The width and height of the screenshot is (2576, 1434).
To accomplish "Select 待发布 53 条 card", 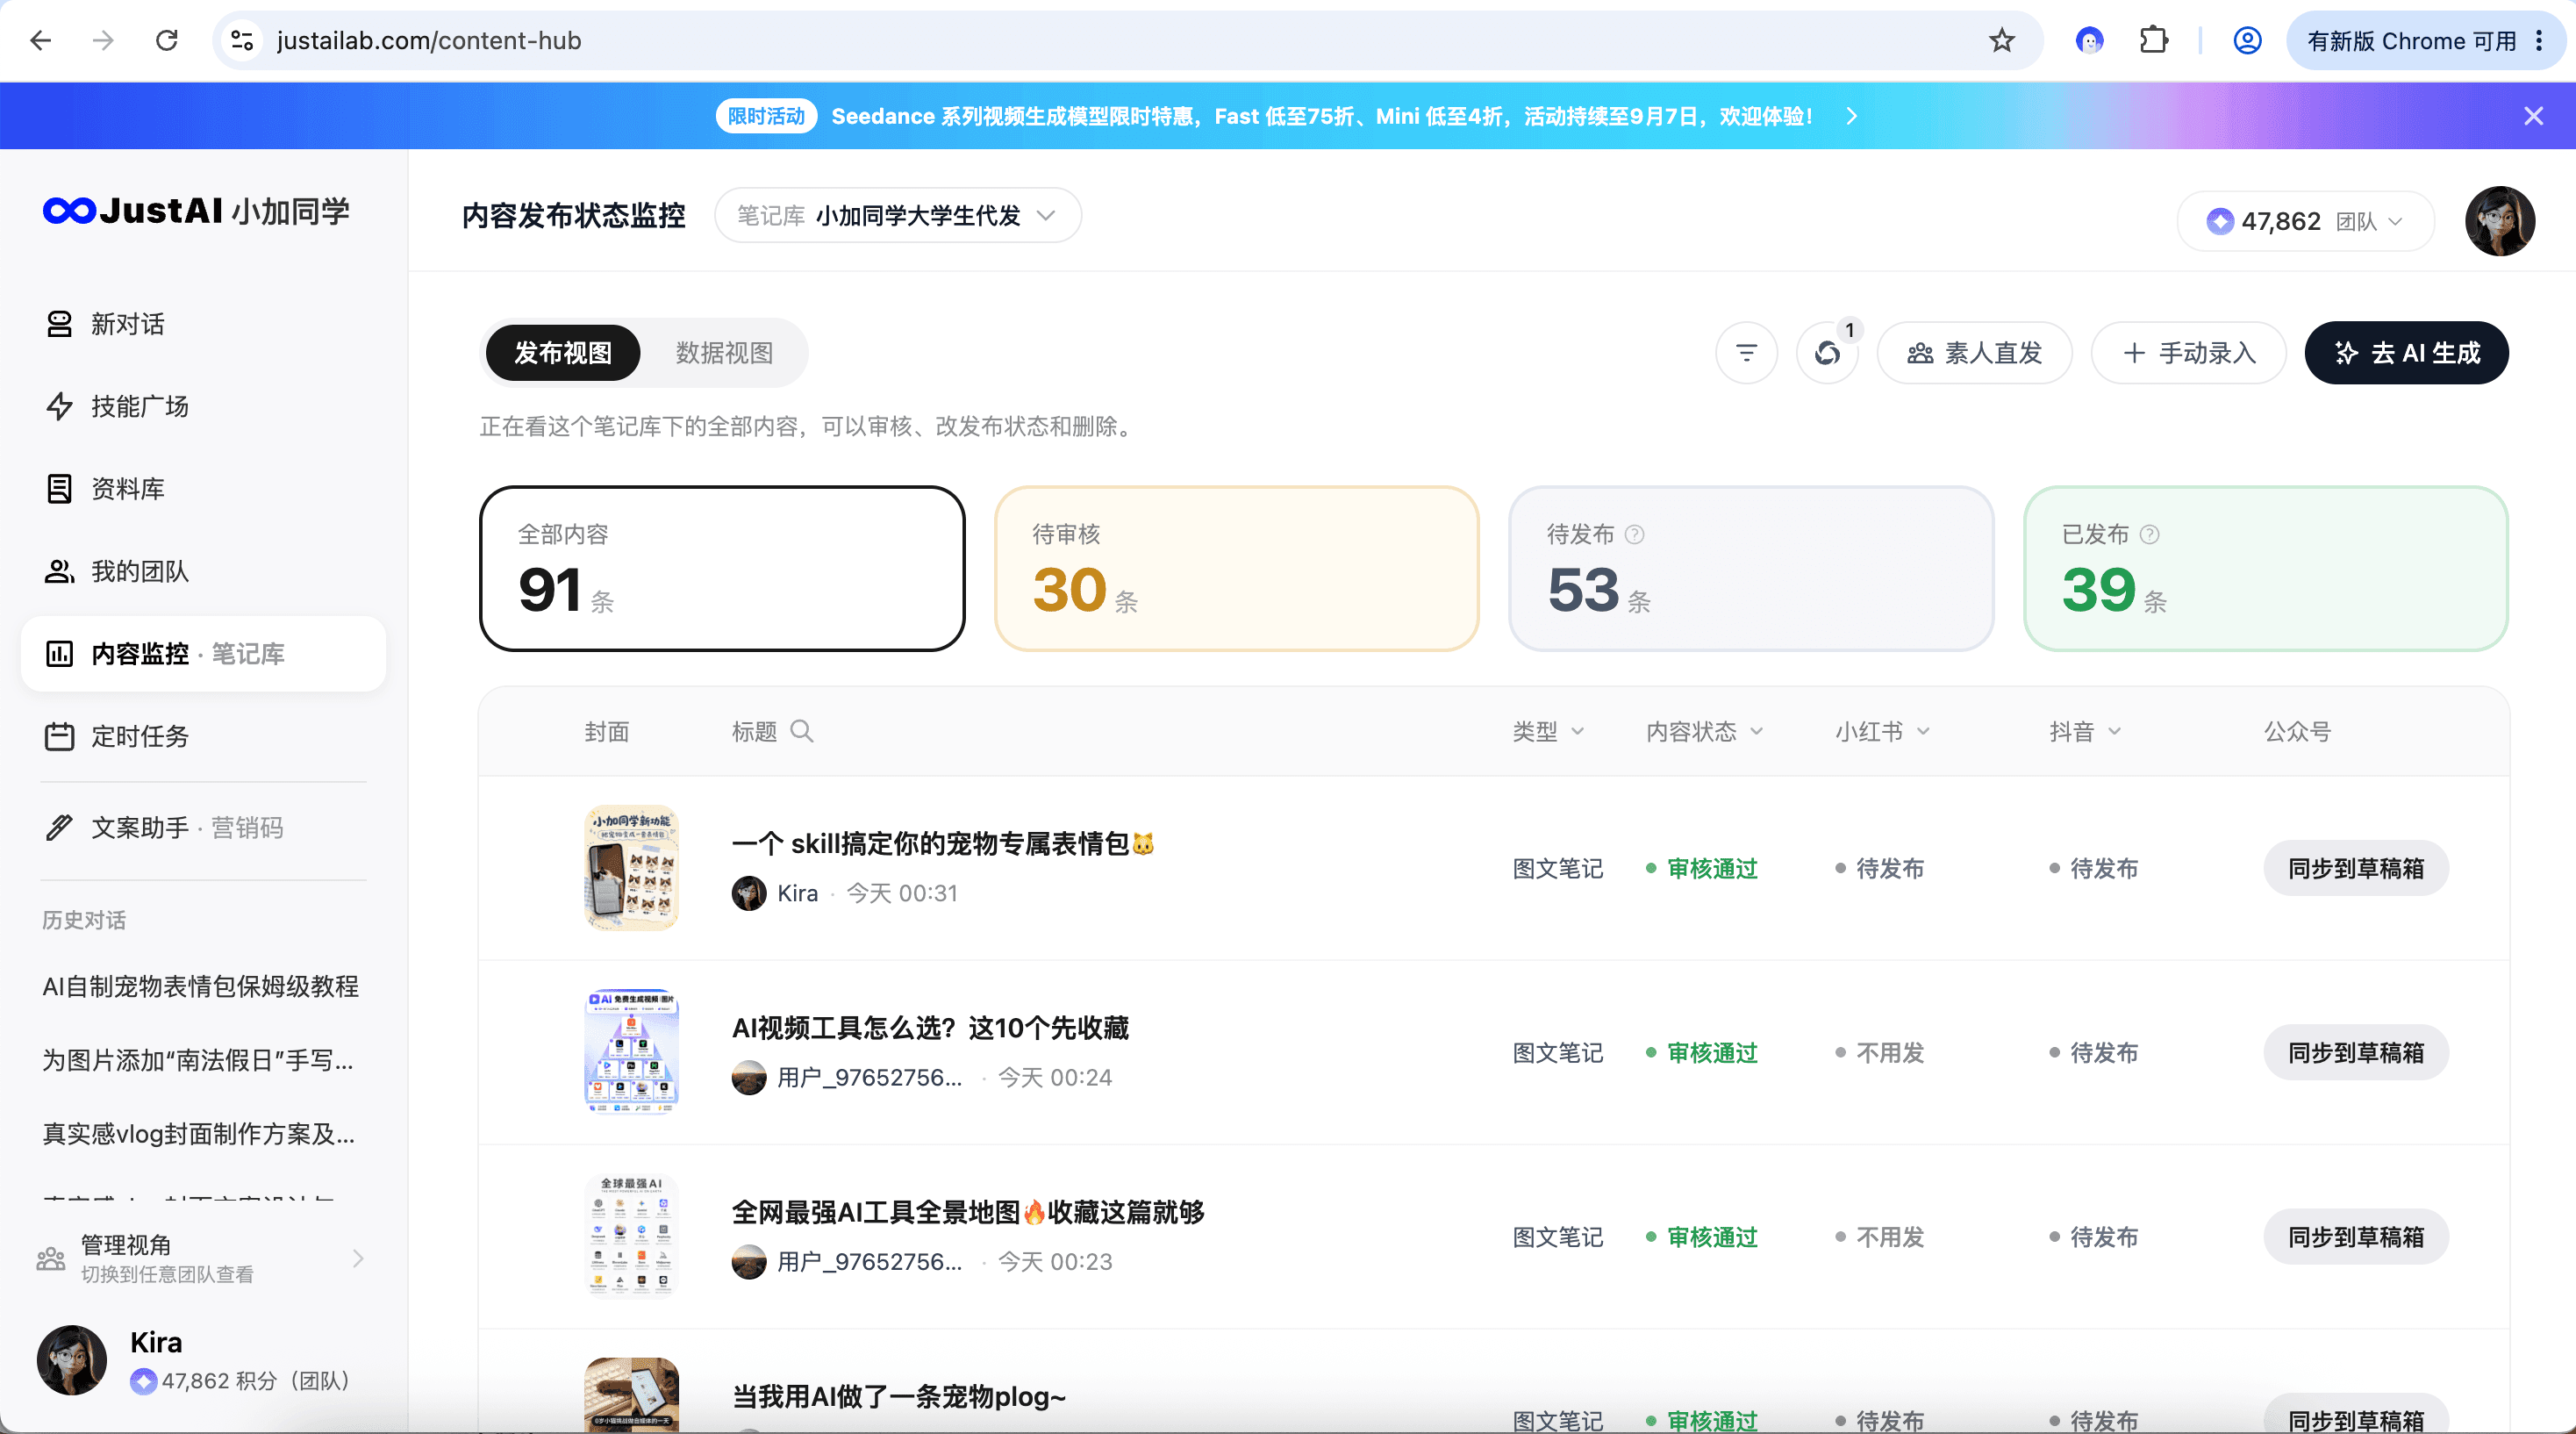I will [x=1751, y=569].
